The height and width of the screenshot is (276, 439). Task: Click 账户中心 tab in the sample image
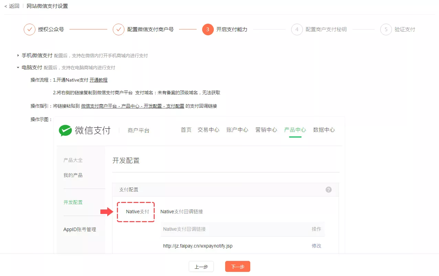coord(237,130)
